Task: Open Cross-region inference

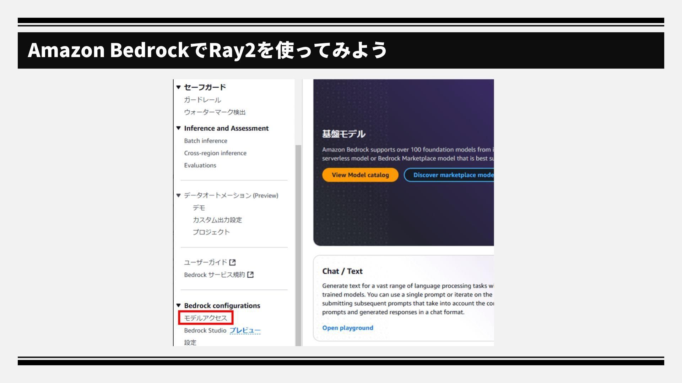Action: (215, 153)
